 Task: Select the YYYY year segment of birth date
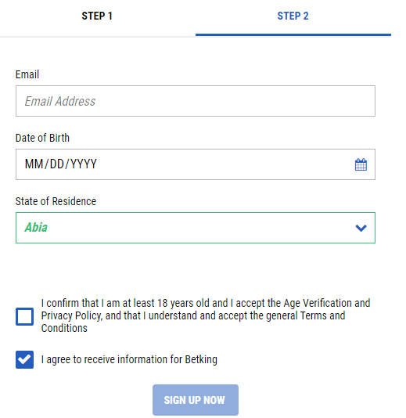pyautogui.click(x=84, y=164)
